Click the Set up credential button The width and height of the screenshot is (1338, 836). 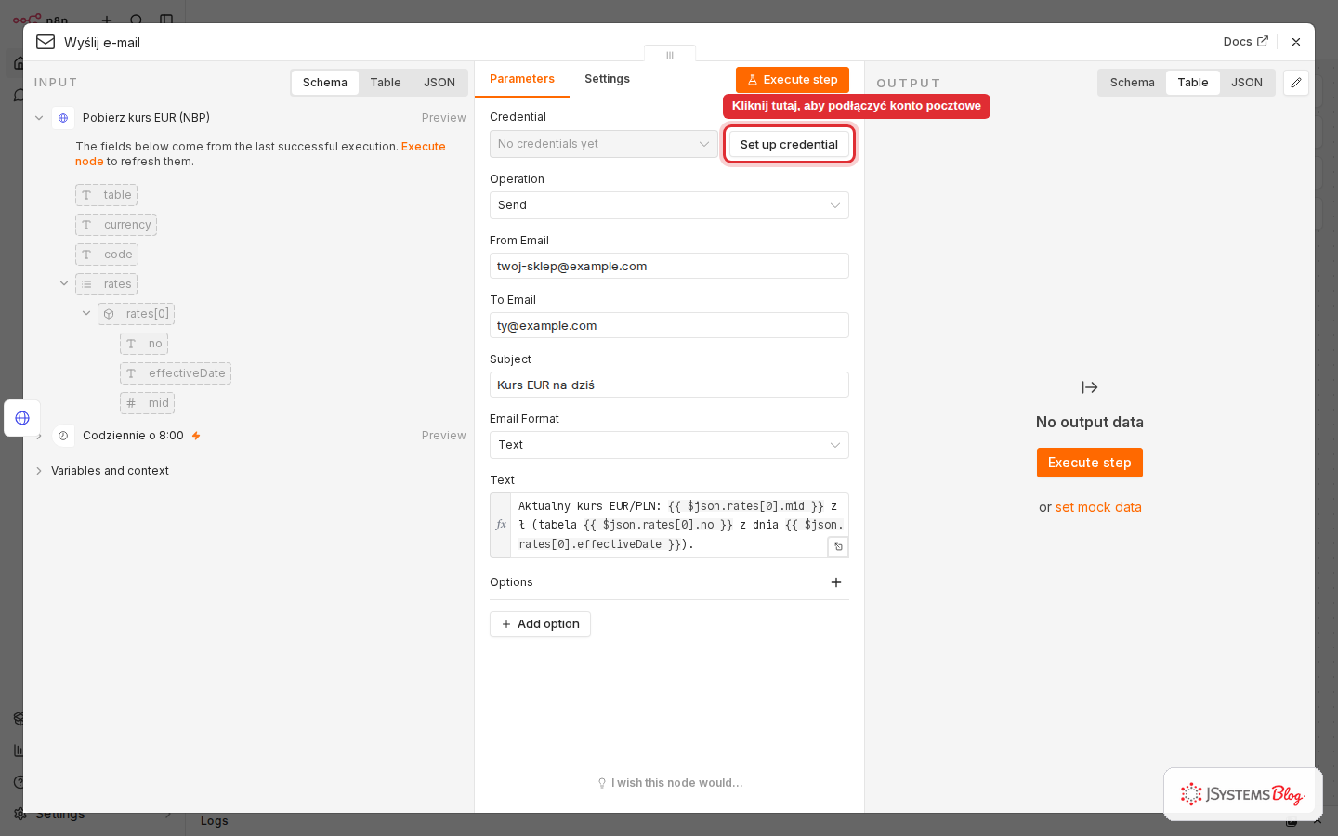(x=789, y=144)
